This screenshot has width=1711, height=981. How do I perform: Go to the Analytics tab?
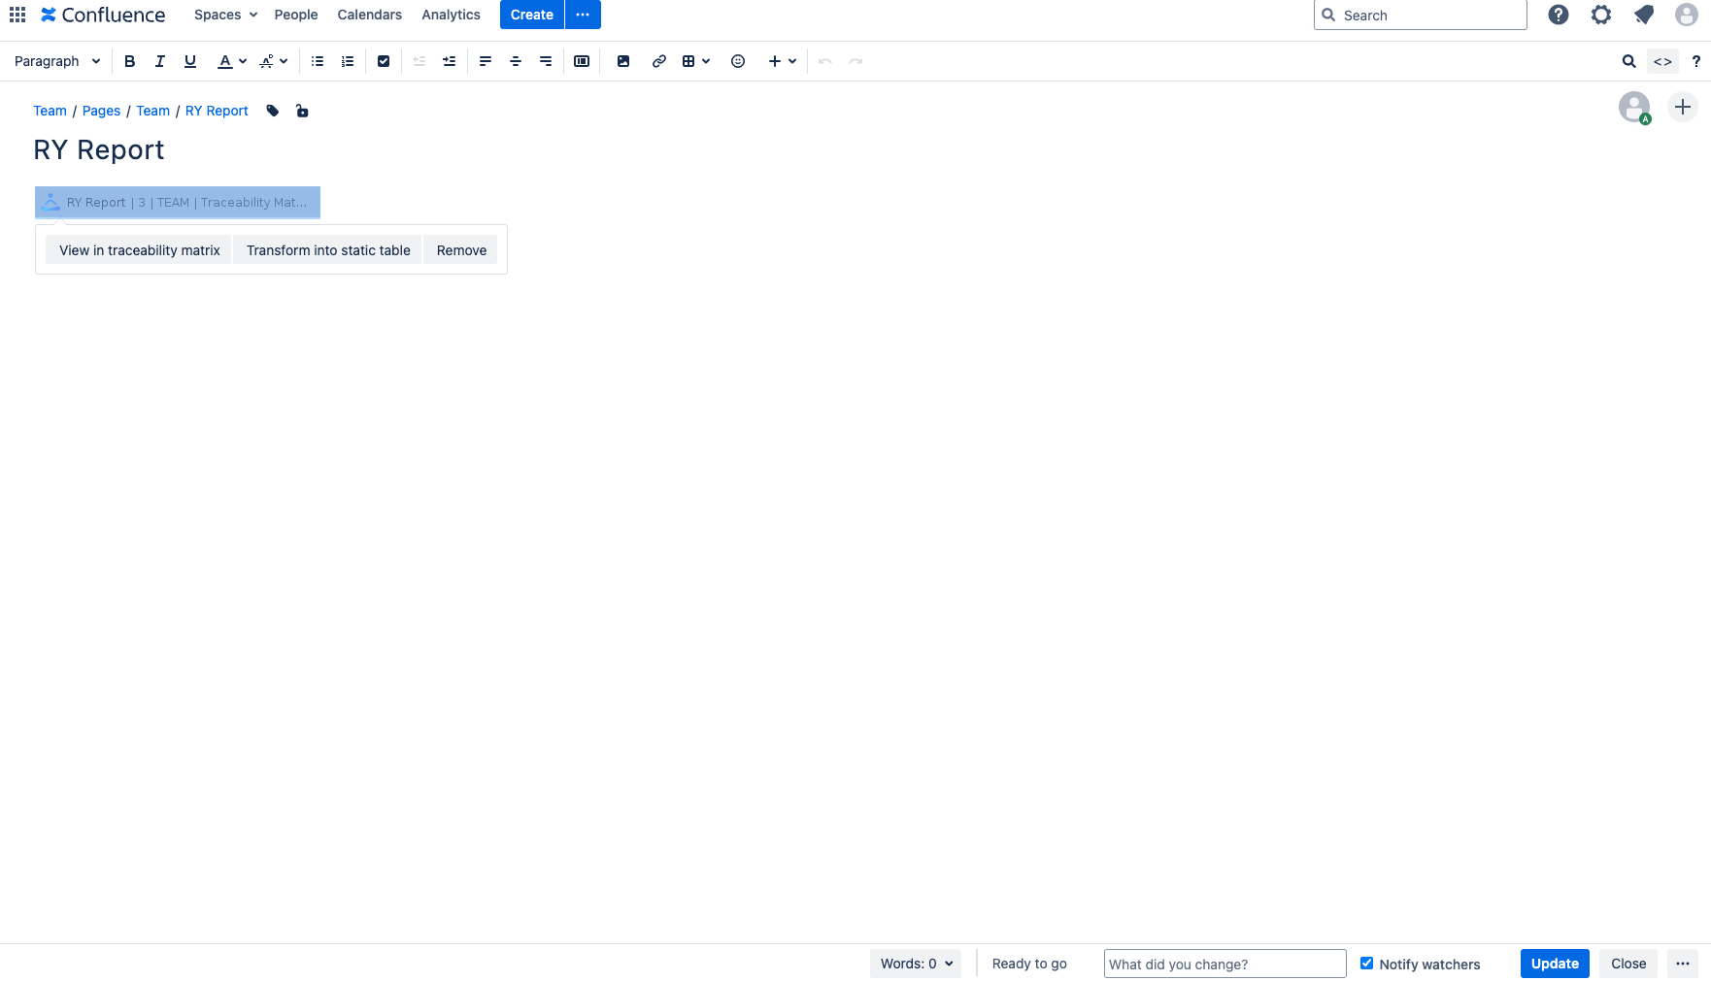(451, 15)
